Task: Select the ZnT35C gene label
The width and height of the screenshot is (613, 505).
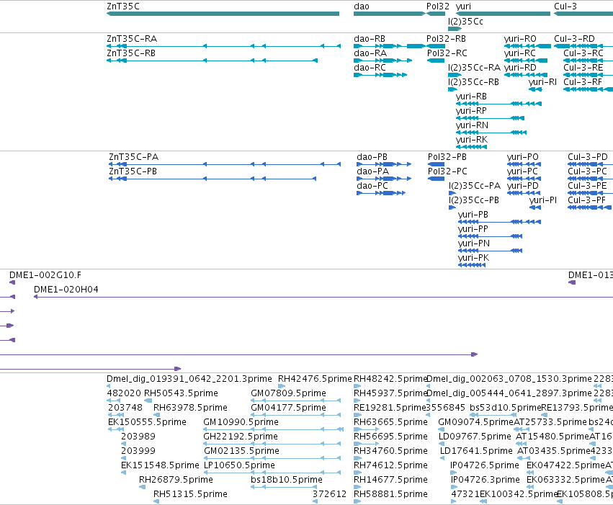Action: coord(122,6)
